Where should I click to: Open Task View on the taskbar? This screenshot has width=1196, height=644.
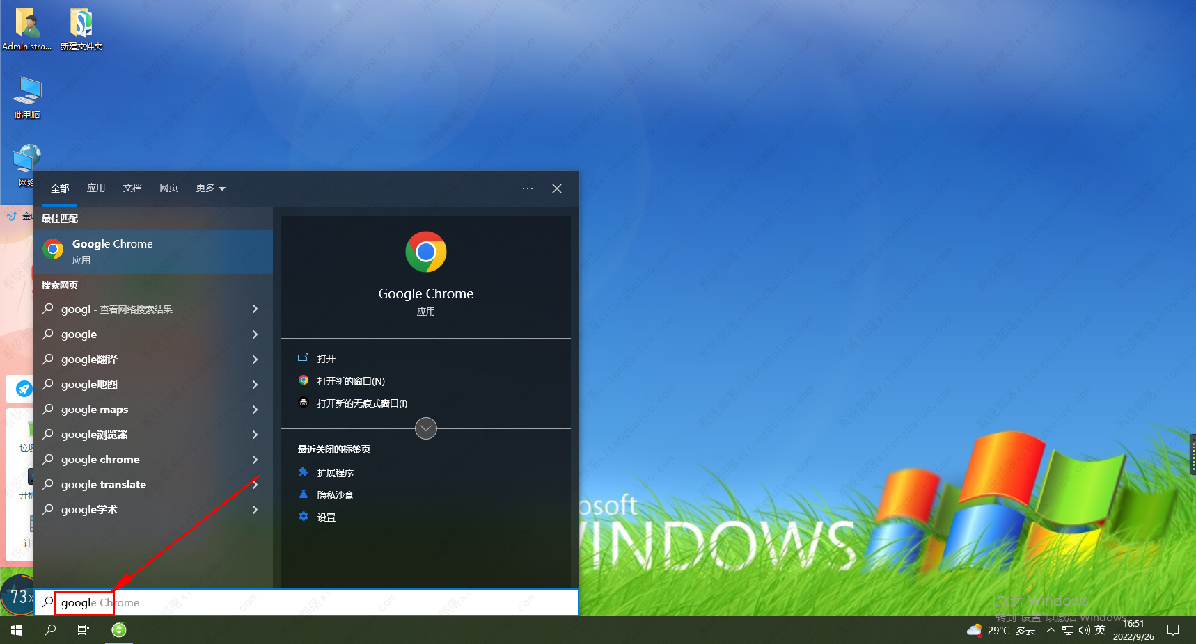(x=84, y=630)
